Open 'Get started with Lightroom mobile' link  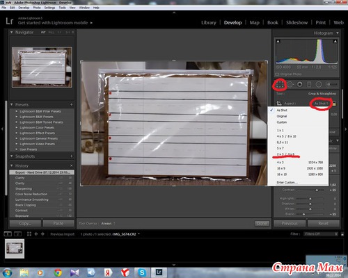point(55,23)
